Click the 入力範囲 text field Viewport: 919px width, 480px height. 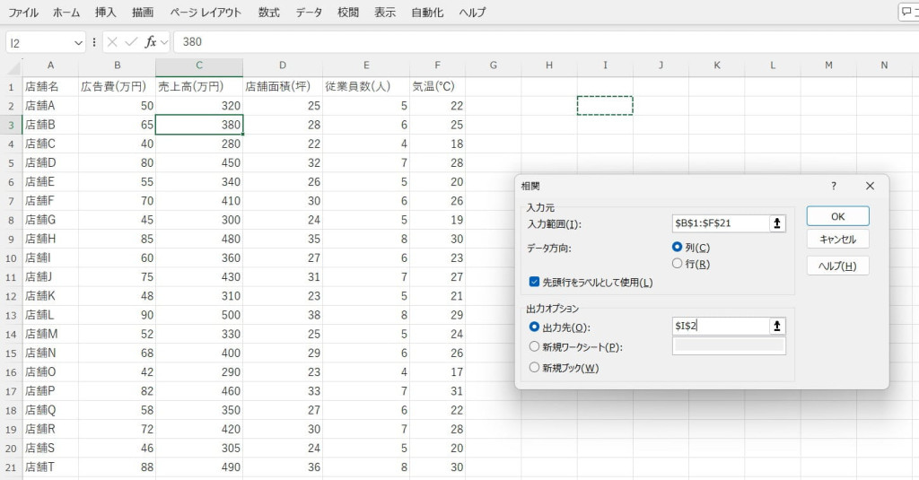click(x=719, y=223)
